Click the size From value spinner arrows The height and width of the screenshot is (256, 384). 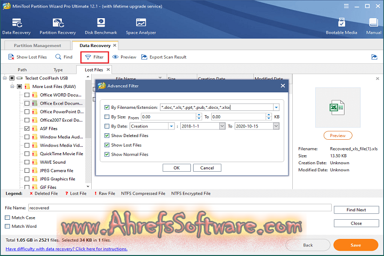(x=199, y=117)
